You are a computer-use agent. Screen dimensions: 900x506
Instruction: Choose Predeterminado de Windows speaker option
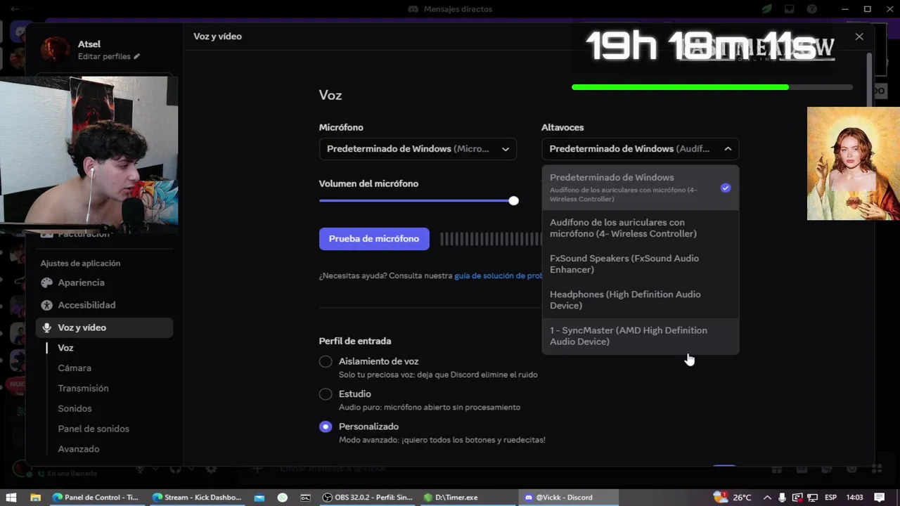640,188
